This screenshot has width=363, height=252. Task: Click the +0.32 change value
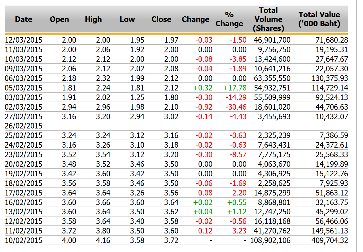coord(203,88)
